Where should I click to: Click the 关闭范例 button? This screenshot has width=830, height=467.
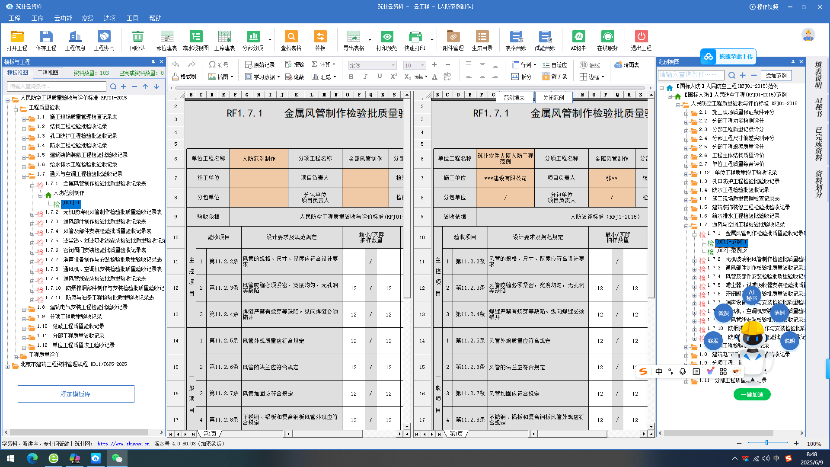point(553,98)
